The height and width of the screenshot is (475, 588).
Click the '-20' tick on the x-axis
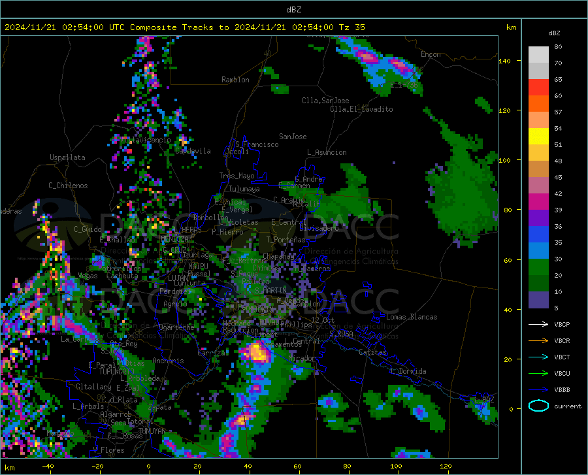[x=97, y=466]
